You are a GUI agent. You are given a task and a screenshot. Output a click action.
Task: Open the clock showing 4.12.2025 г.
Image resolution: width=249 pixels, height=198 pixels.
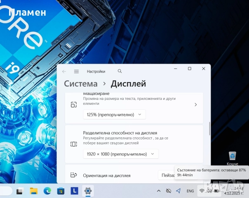pos(234,191)
